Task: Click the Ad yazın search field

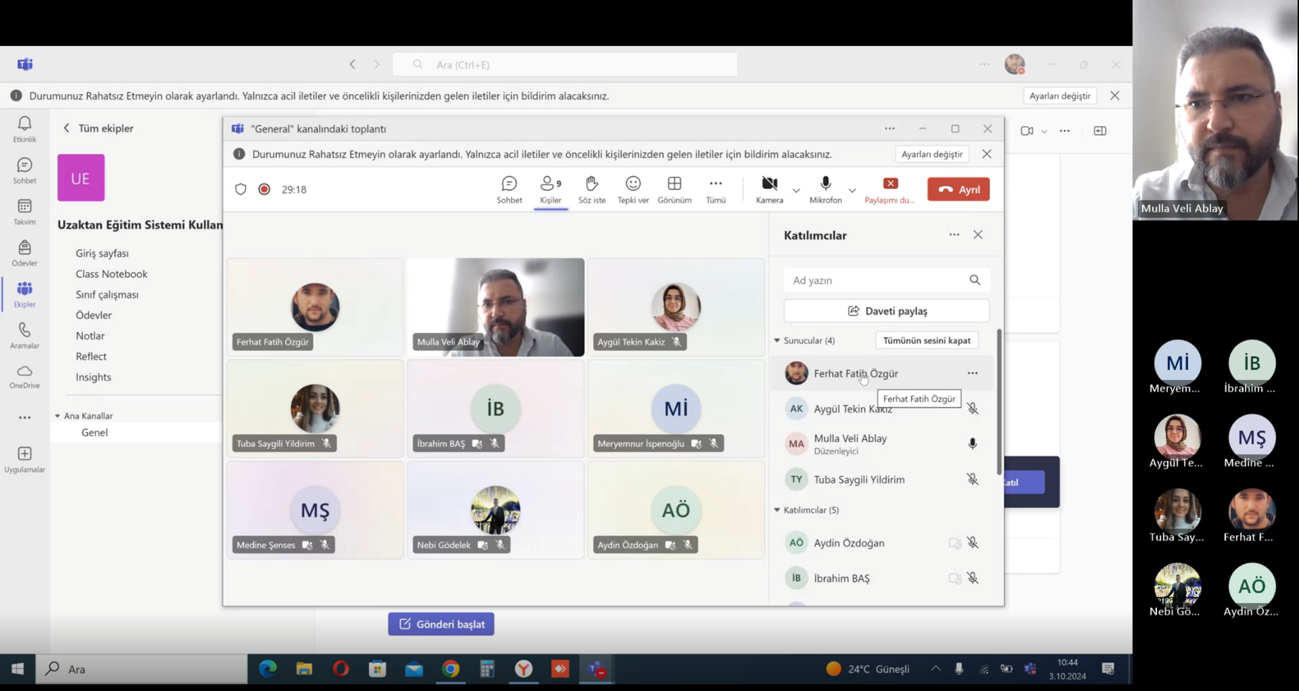Action: pyautogui.click(x=878, y=280)
